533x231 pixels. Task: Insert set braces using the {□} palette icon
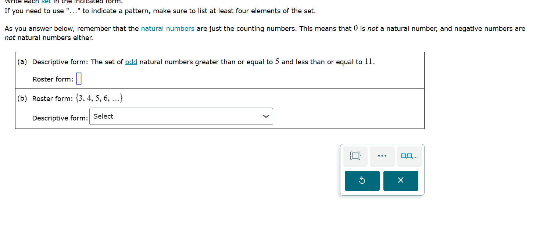355,156
